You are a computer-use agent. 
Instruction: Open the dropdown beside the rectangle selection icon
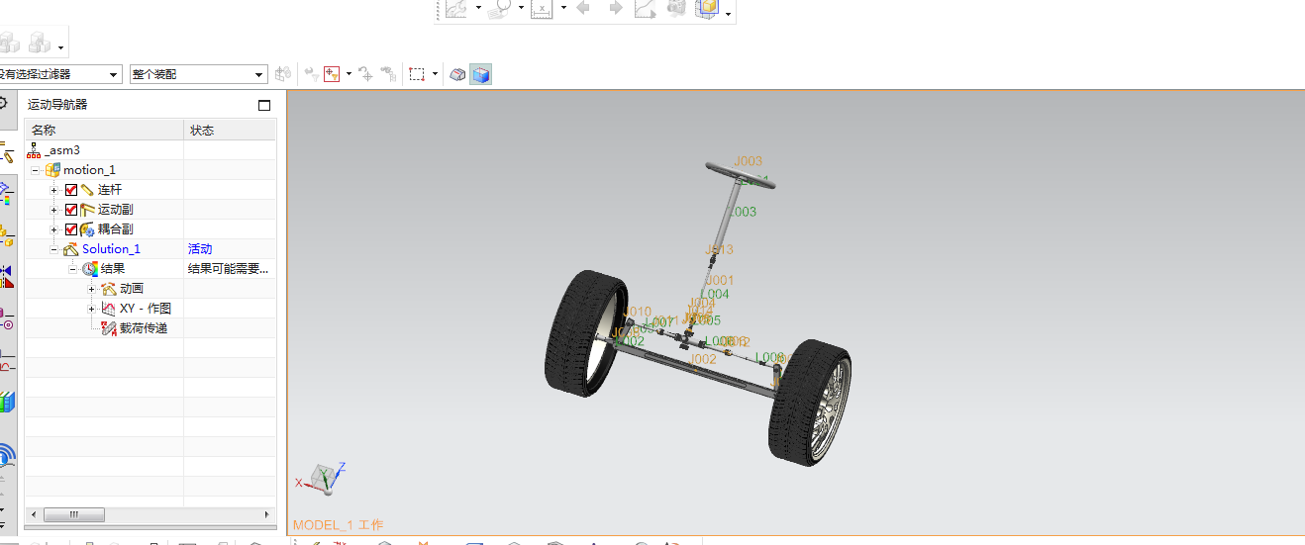[x=435, y=74]
